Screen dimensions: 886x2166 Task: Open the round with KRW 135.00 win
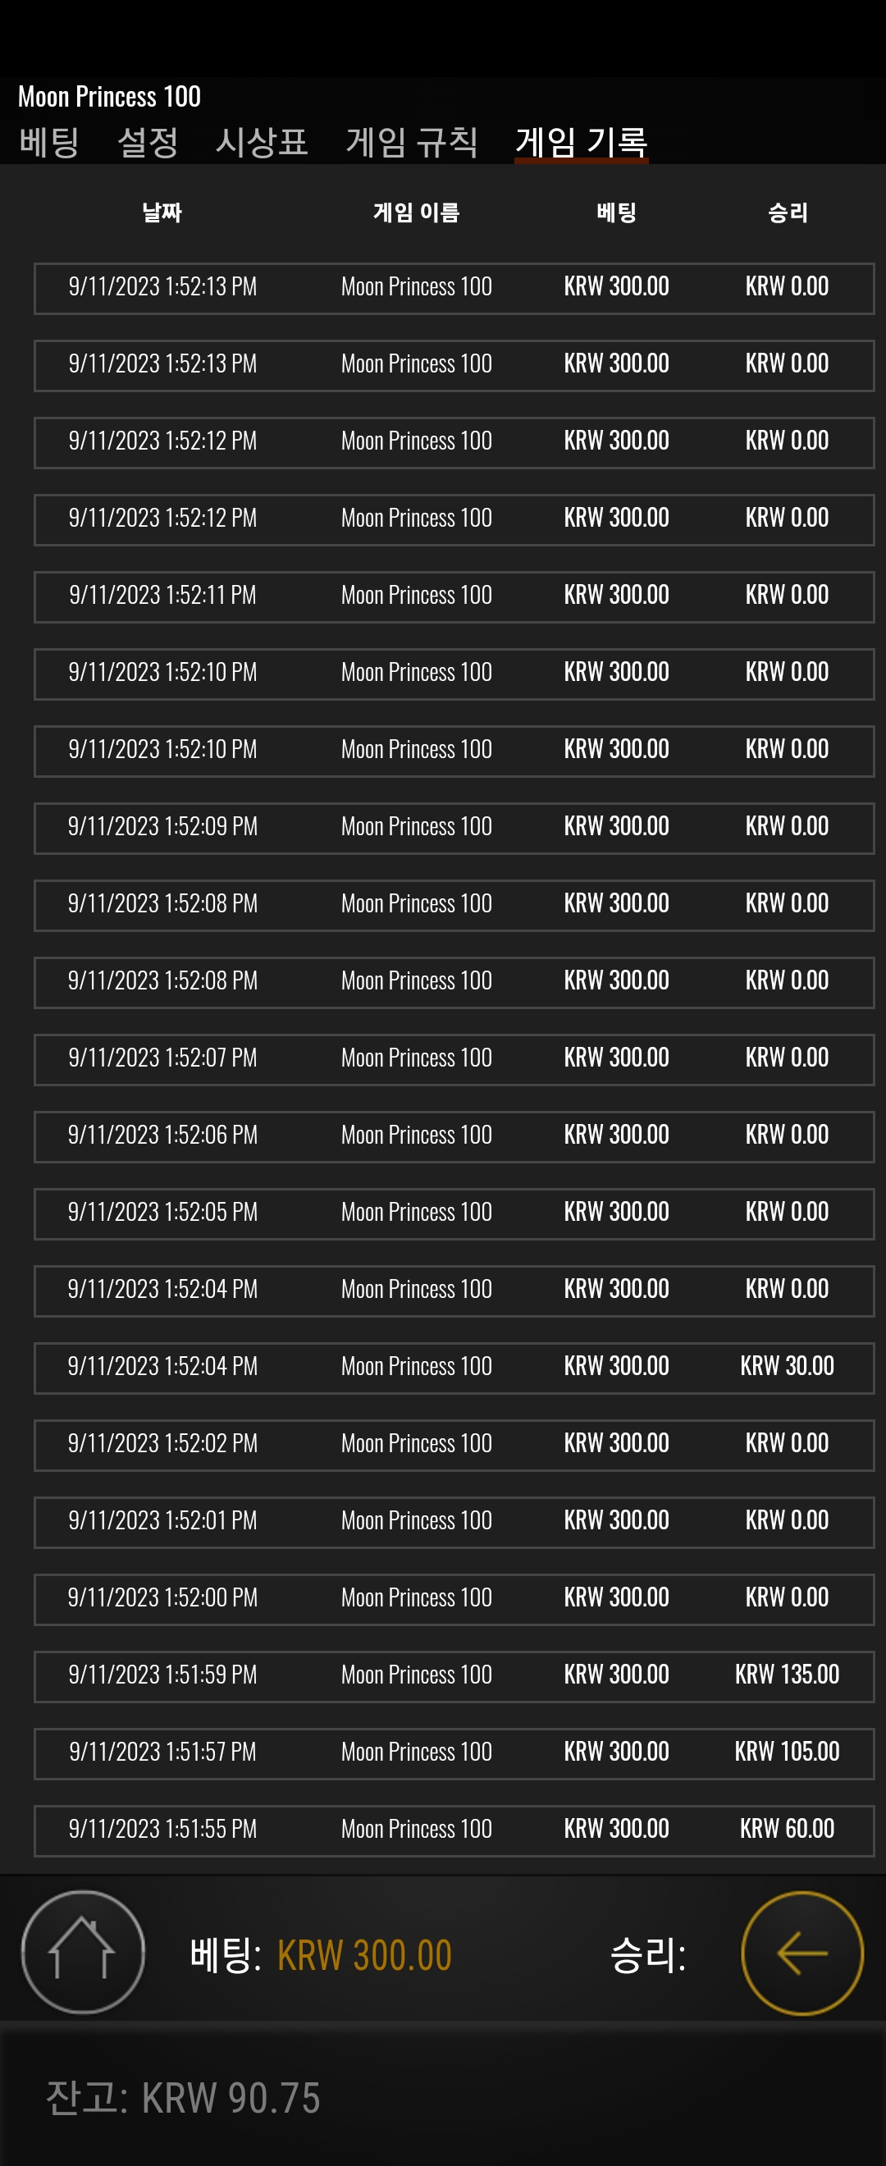(x=454, y=1676)
